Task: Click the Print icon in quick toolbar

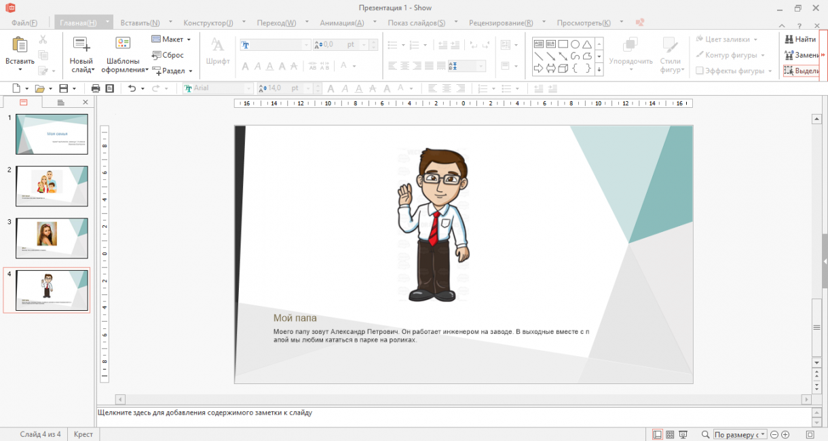Action: (x=96, y=88)
